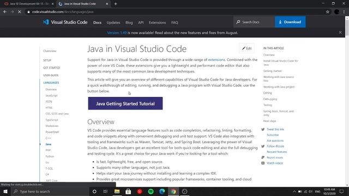The width and height of the screenshot is (349, 196).
Task: Open Extensions in the navbar
Action: point(158,22)
